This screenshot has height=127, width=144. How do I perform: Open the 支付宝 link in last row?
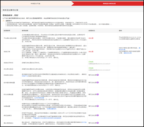[84, 122]
